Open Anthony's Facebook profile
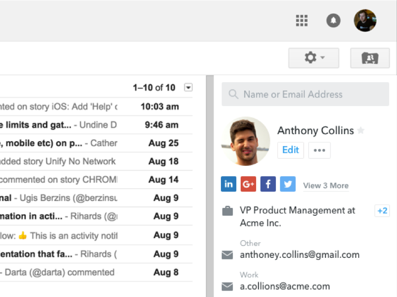Image resolution: width=397 pixels, height=297 pixels. click(x=268, y=184)
